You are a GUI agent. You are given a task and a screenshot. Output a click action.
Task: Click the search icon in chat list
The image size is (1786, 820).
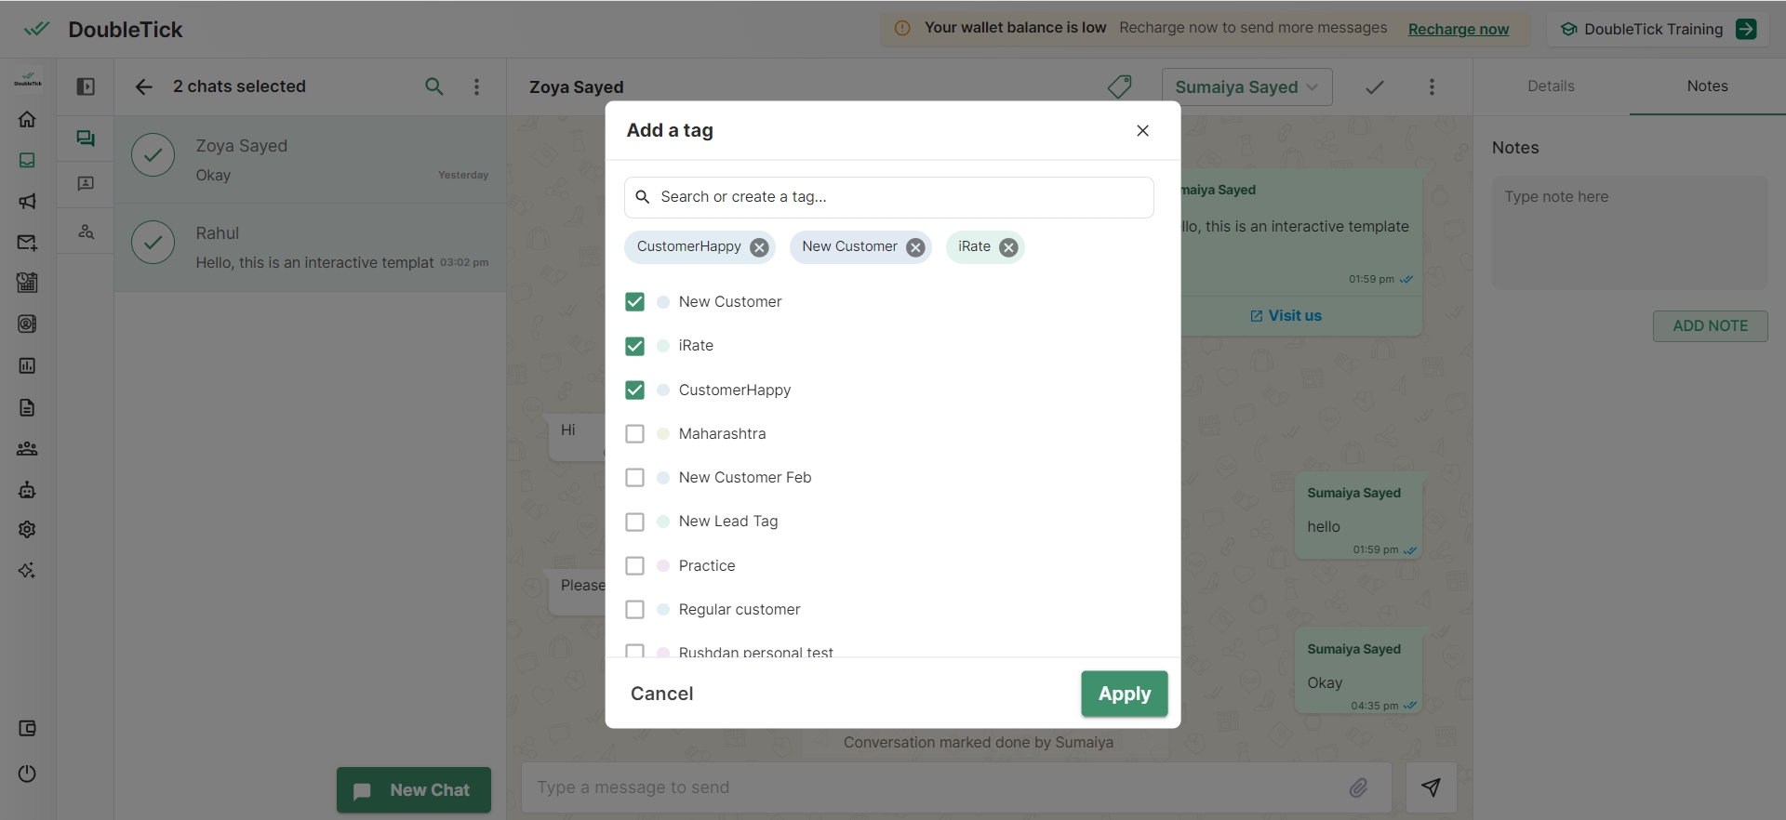click(433, 86)
